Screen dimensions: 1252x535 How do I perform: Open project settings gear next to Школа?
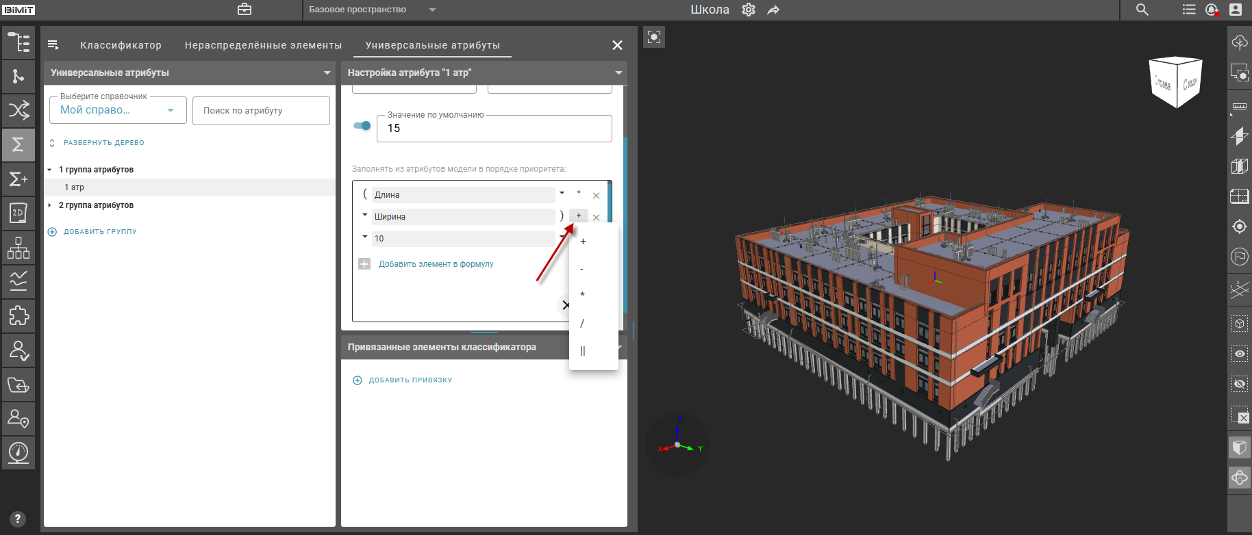click(749, 10)
